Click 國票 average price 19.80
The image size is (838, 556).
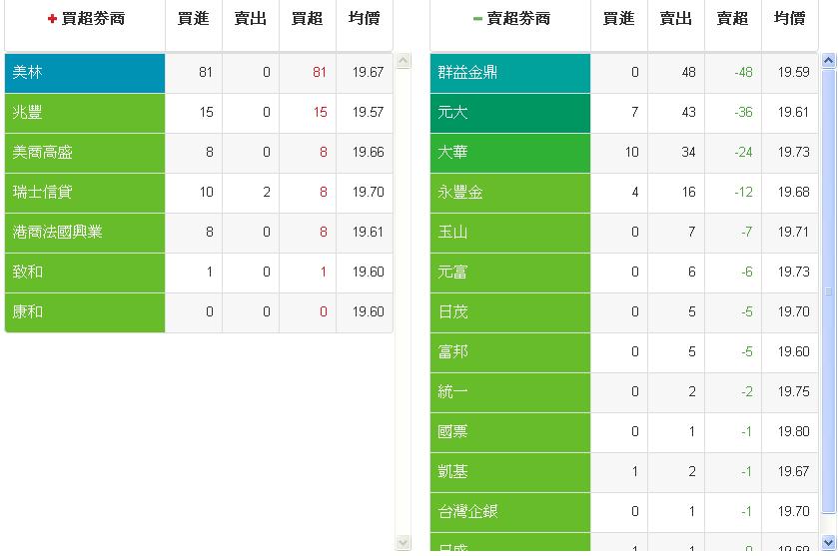coord(794,431)
